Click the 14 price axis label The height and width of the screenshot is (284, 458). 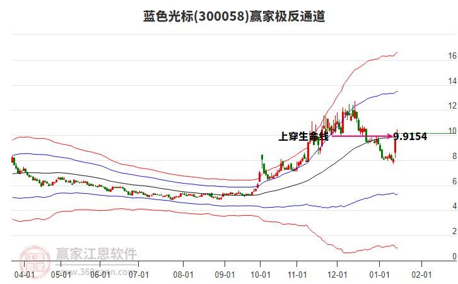tap(452, 81)
